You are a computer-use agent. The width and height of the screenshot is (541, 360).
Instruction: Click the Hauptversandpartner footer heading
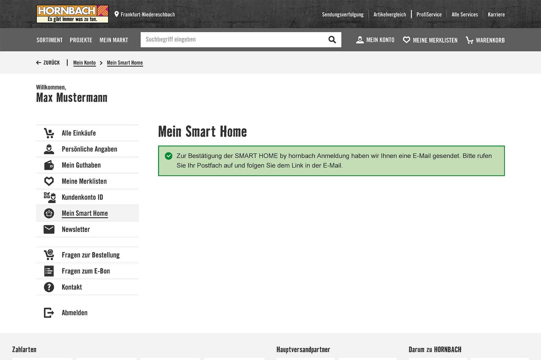tap(303, 350)
